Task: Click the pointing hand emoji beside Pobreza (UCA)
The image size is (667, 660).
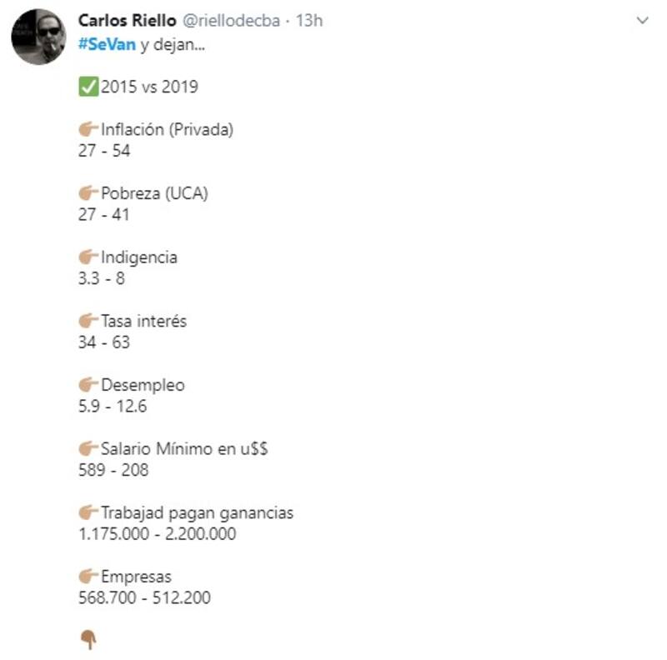Action: pyautogui.click(x=88, y=193)
